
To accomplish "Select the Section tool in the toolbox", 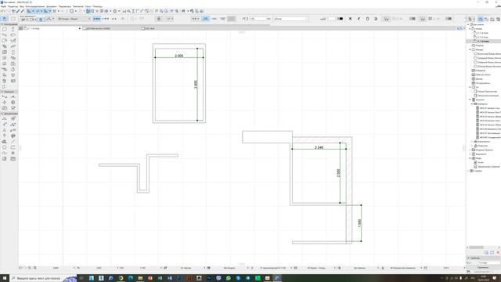I will 5,96.
